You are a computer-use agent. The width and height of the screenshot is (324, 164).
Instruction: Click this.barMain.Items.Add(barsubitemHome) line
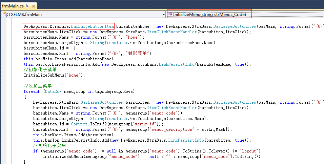[69, 59]
